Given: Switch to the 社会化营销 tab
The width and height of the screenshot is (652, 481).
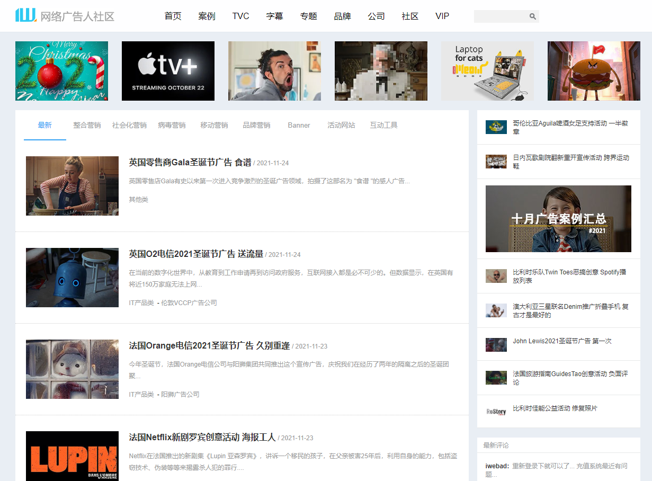Looking at the screenshot, I should (x=129, y=126).
